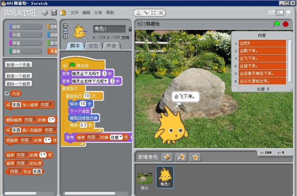
Task: Choose new sprite from file
Action: point(181,157)
